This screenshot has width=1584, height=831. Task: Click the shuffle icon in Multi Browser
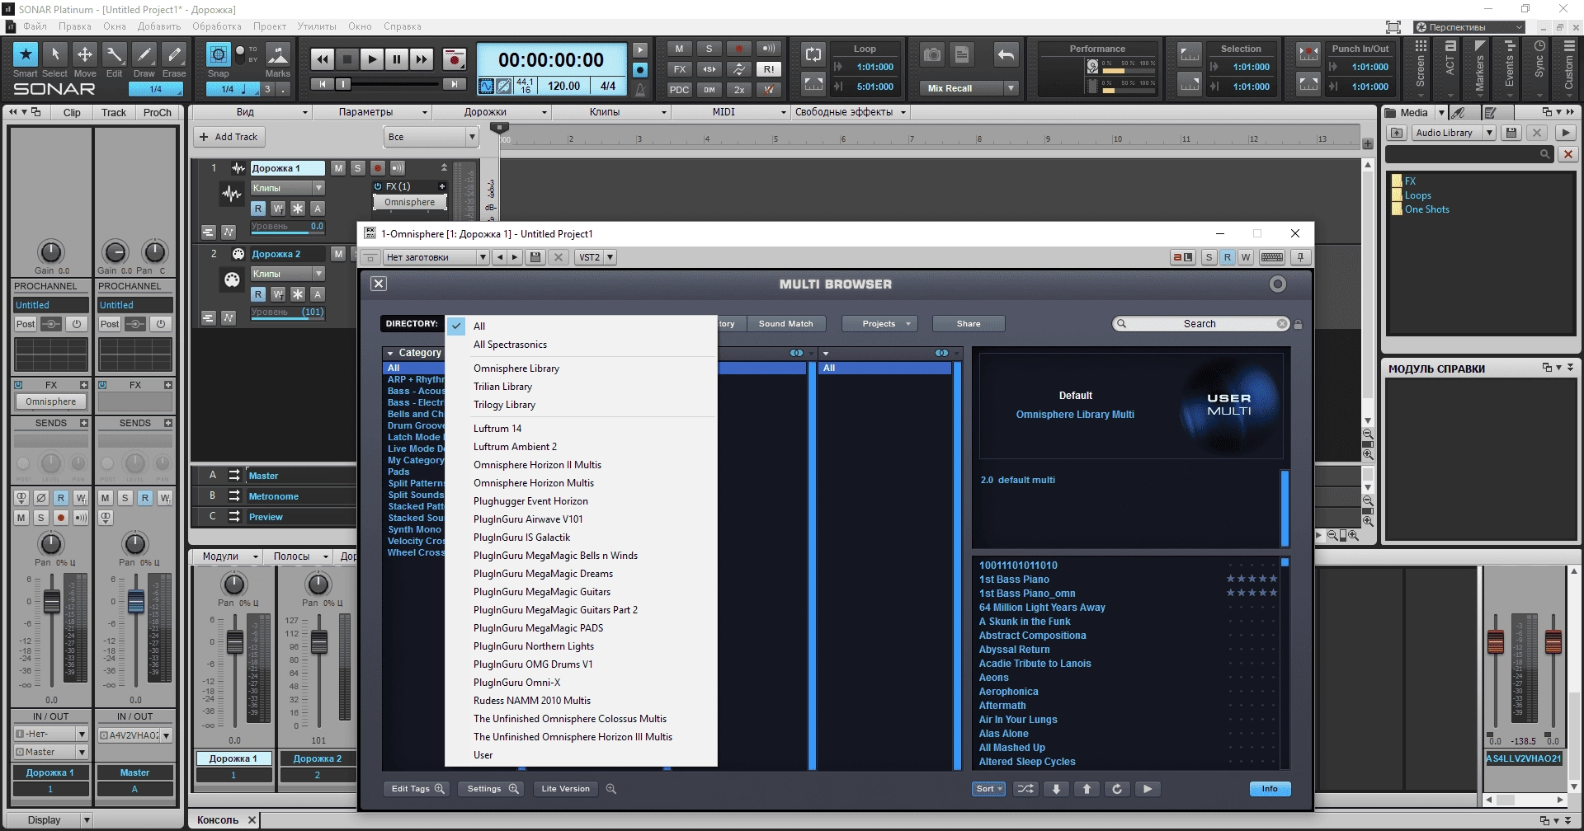[x=1025, y=789]
